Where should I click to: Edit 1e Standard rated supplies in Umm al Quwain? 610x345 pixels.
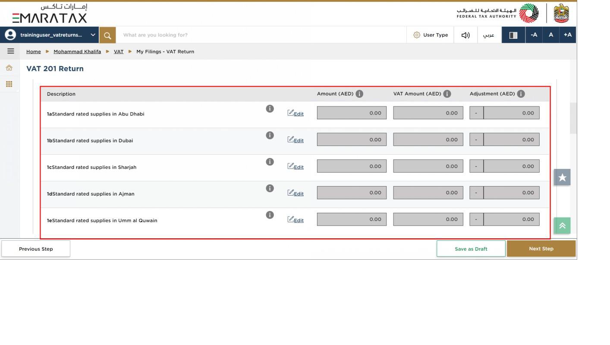coord(296,220)
